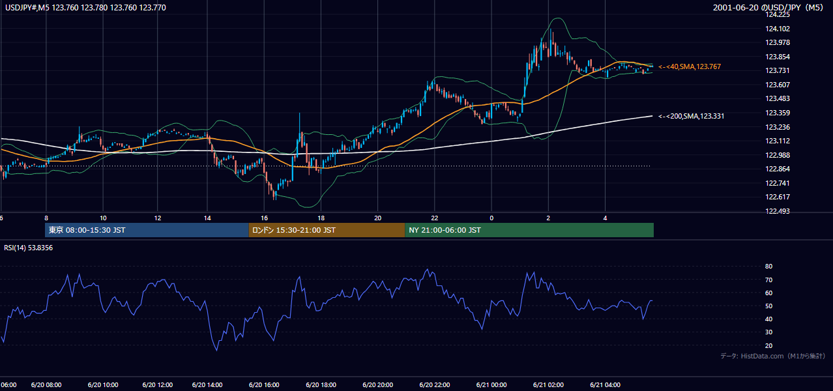Click price axis value 123.112
This screenshot has height=391, width=833.
778,141
